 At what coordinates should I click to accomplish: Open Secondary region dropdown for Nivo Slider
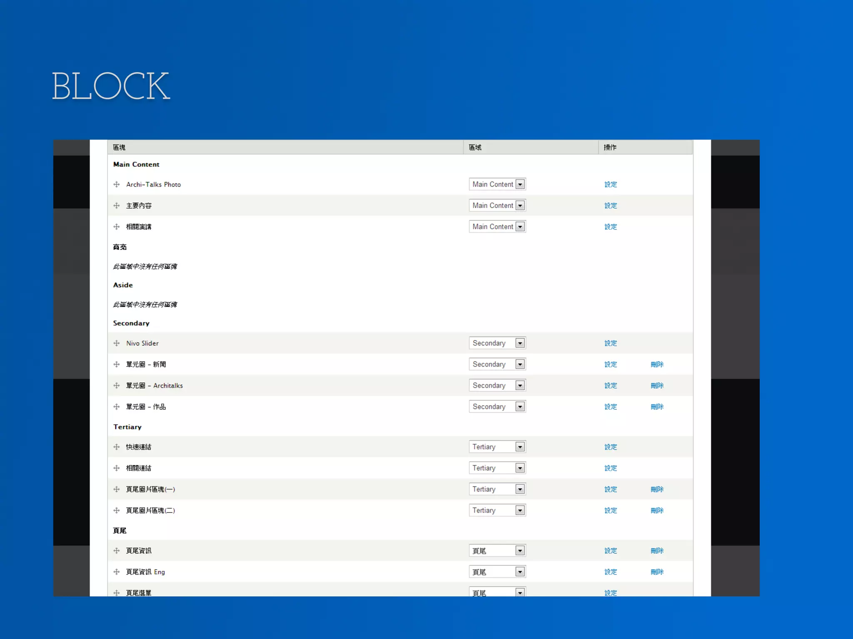[x=497, y=343]
